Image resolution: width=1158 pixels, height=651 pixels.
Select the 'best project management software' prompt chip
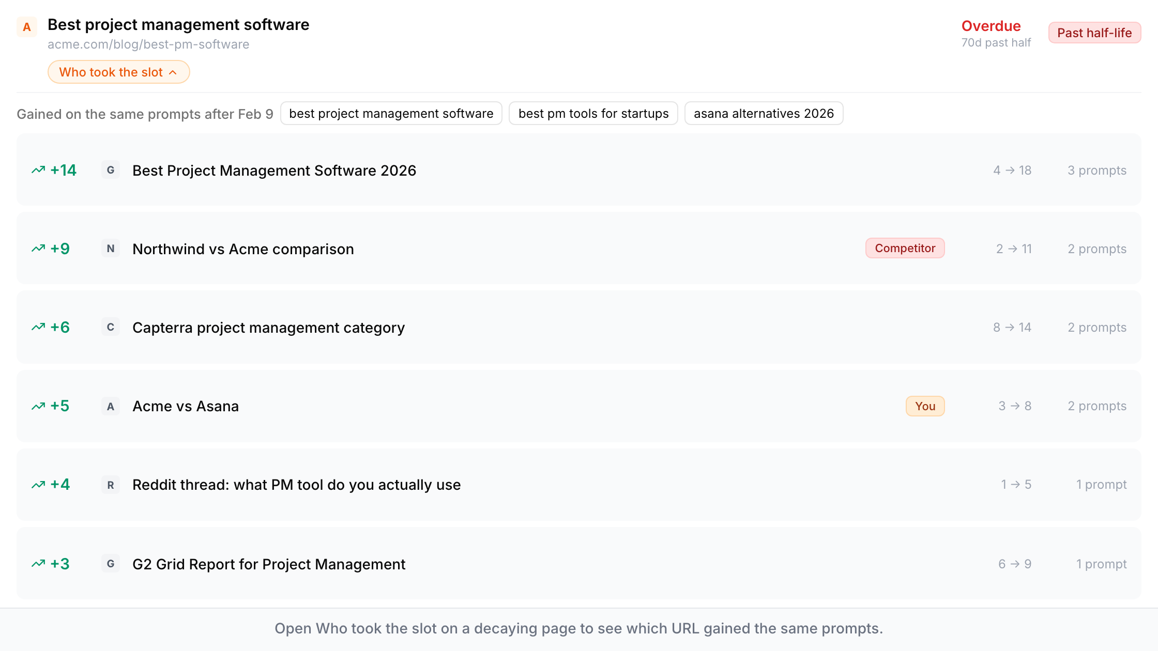(x=391, y=113)
